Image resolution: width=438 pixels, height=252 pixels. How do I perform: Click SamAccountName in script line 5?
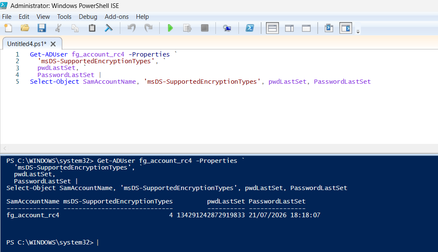[x=109, y=82]
